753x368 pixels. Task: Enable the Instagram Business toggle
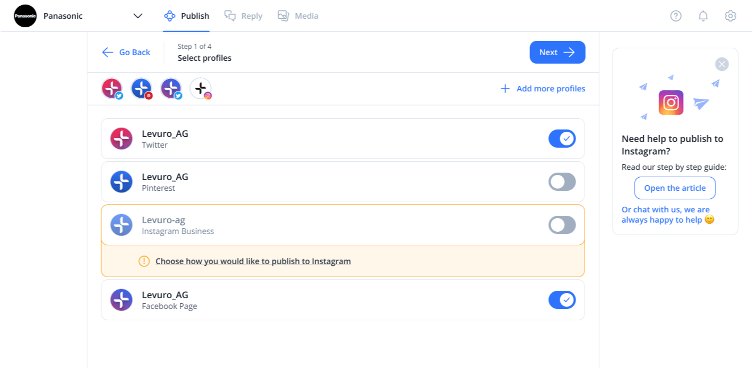pyautogui.click(x=562, y=225)
